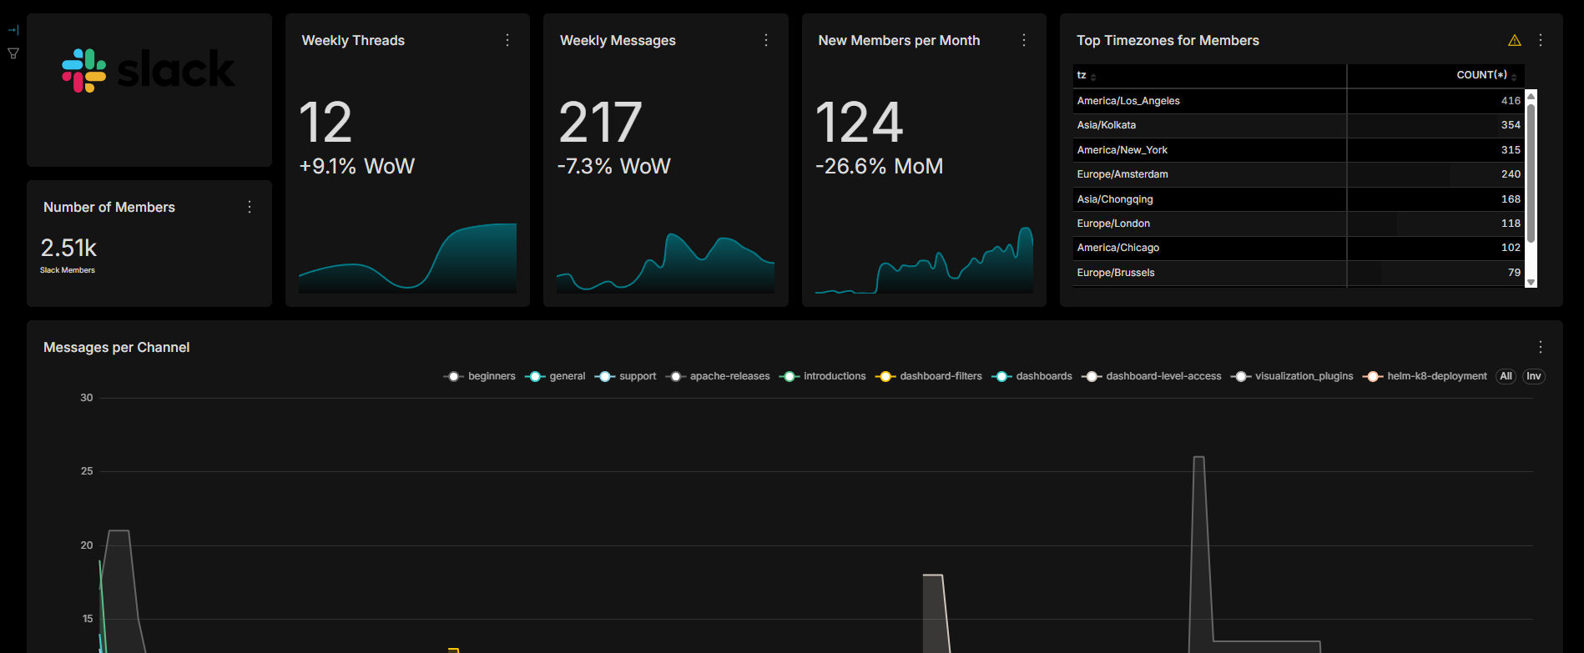The height and width of the screenshot is (653, 1584).
Task: Click timezone table scrollbar down arrow
Action: click(1531, 283)
